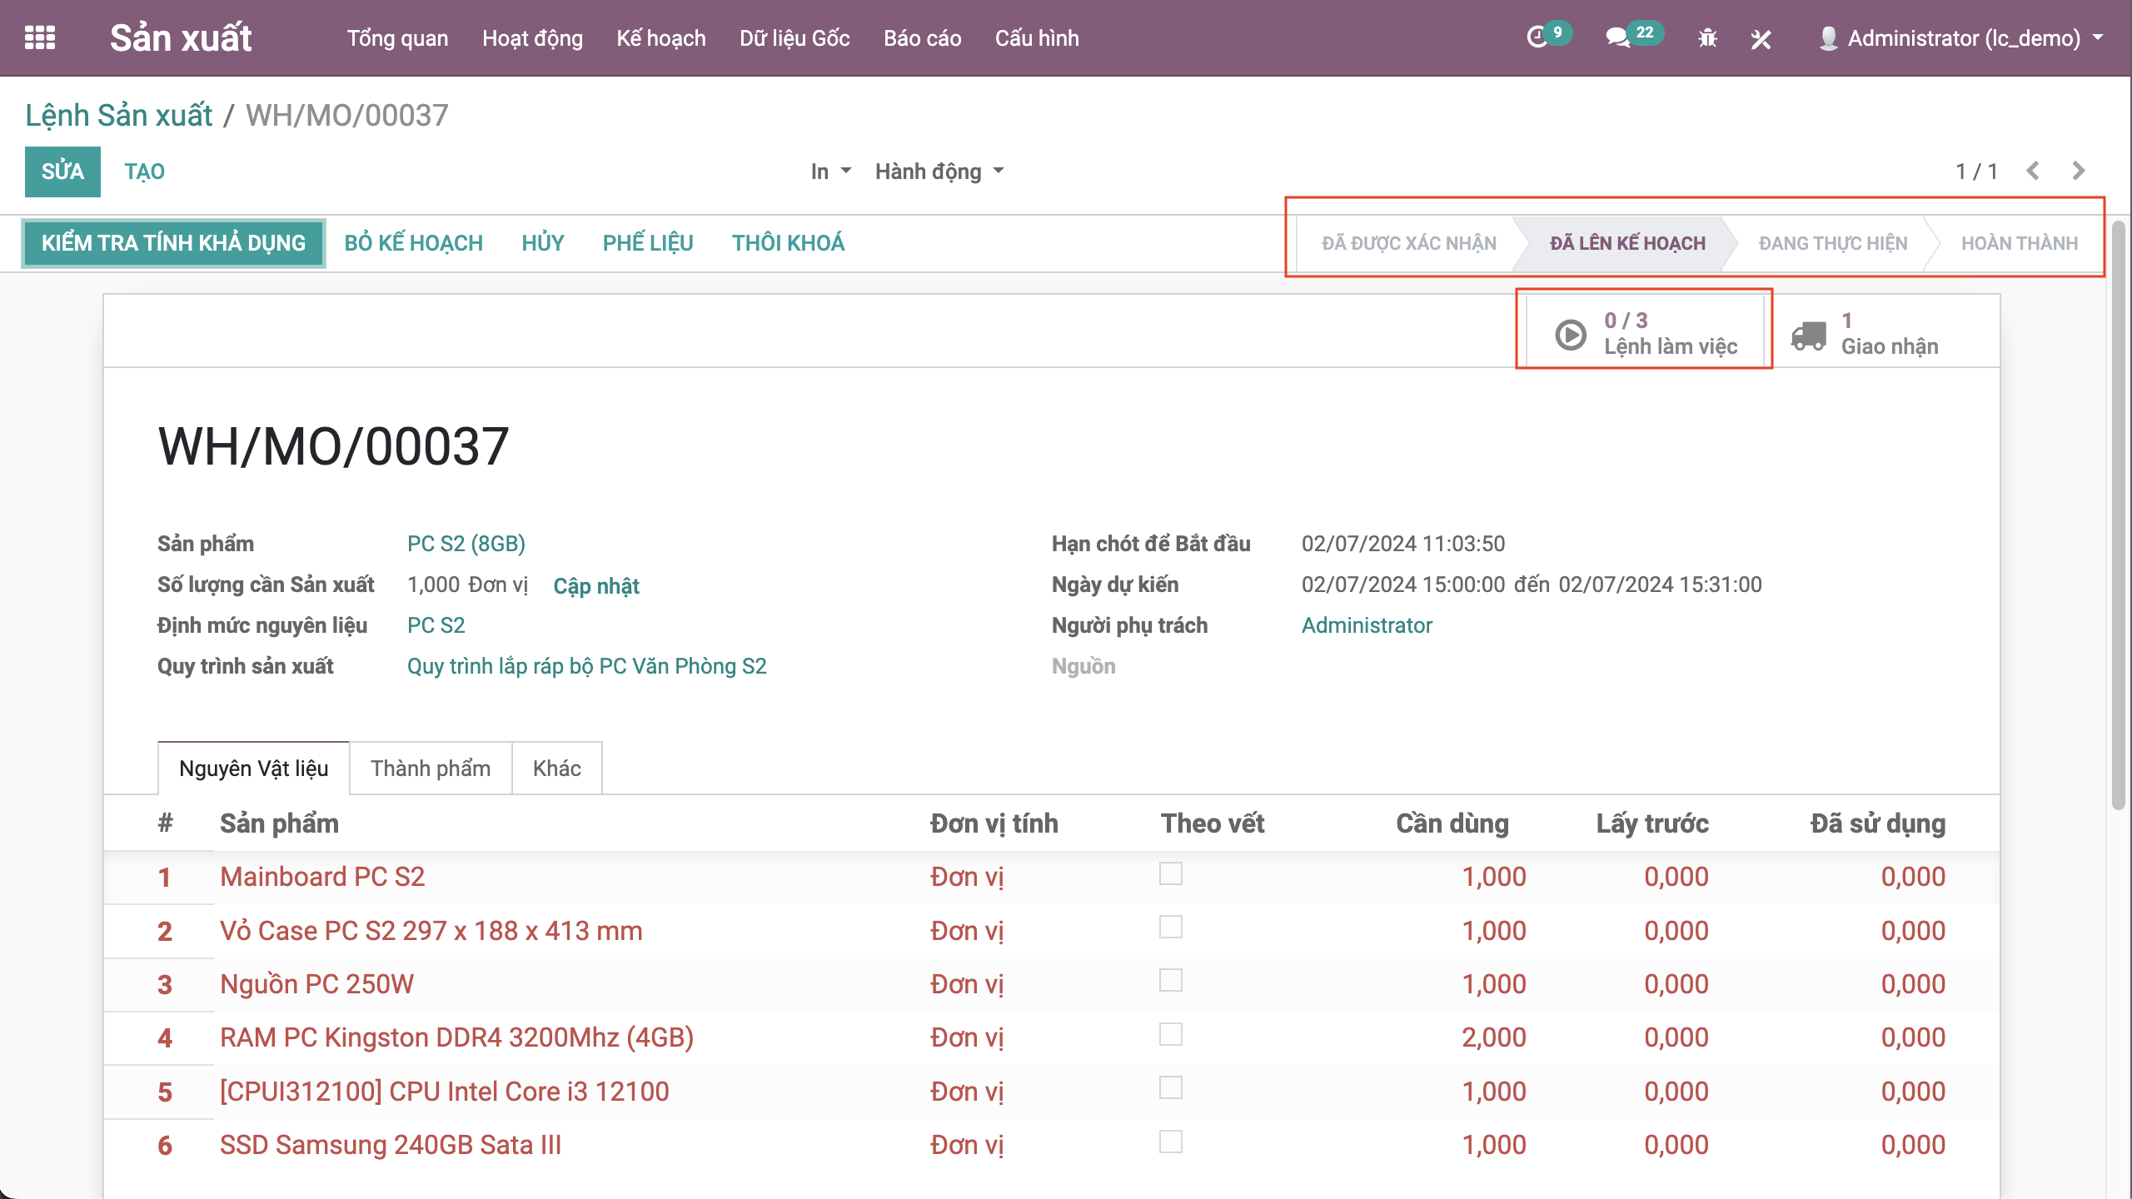Open the apps grid menu icon
The height and width of the screenshot is (1199, 2132).
[39, 37]
